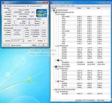Select the computer icon next to WIN-EF66VC2K81O
The image size is (112, 103).
pos(54,10)
